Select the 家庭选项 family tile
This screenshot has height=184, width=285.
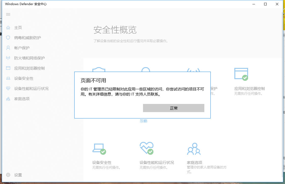pos(194,148)
